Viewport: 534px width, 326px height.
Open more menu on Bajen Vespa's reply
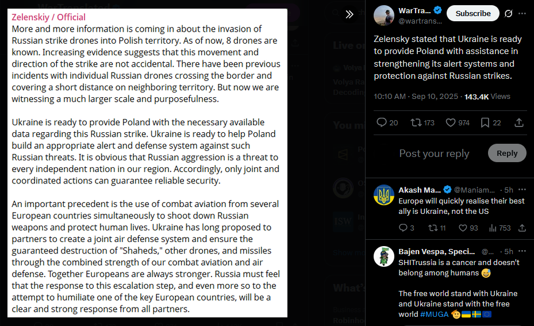522,251
